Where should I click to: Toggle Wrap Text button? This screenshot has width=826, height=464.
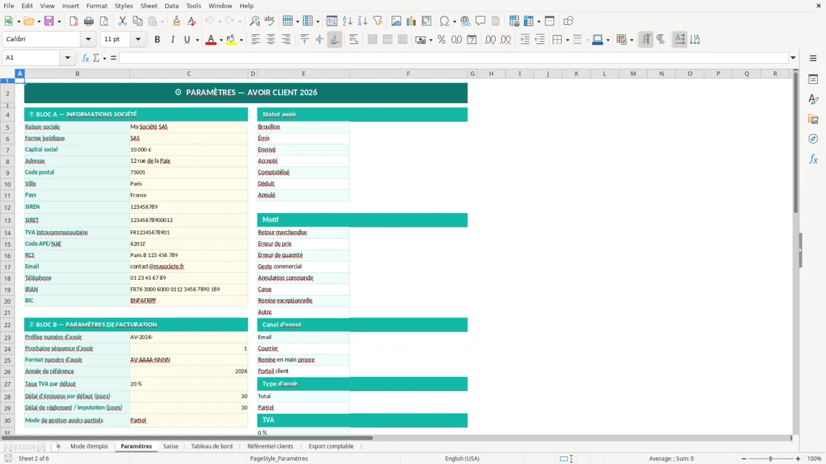tap(354, 40)
